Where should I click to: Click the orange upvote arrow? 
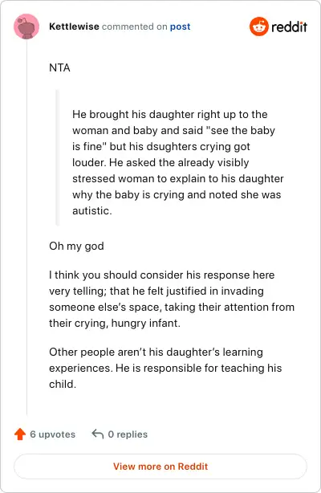point(20,434)
